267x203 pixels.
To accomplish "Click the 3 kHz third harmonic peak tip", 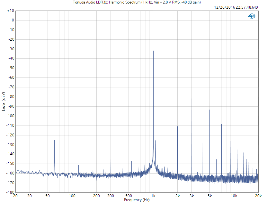I will (x=192, y=87).
